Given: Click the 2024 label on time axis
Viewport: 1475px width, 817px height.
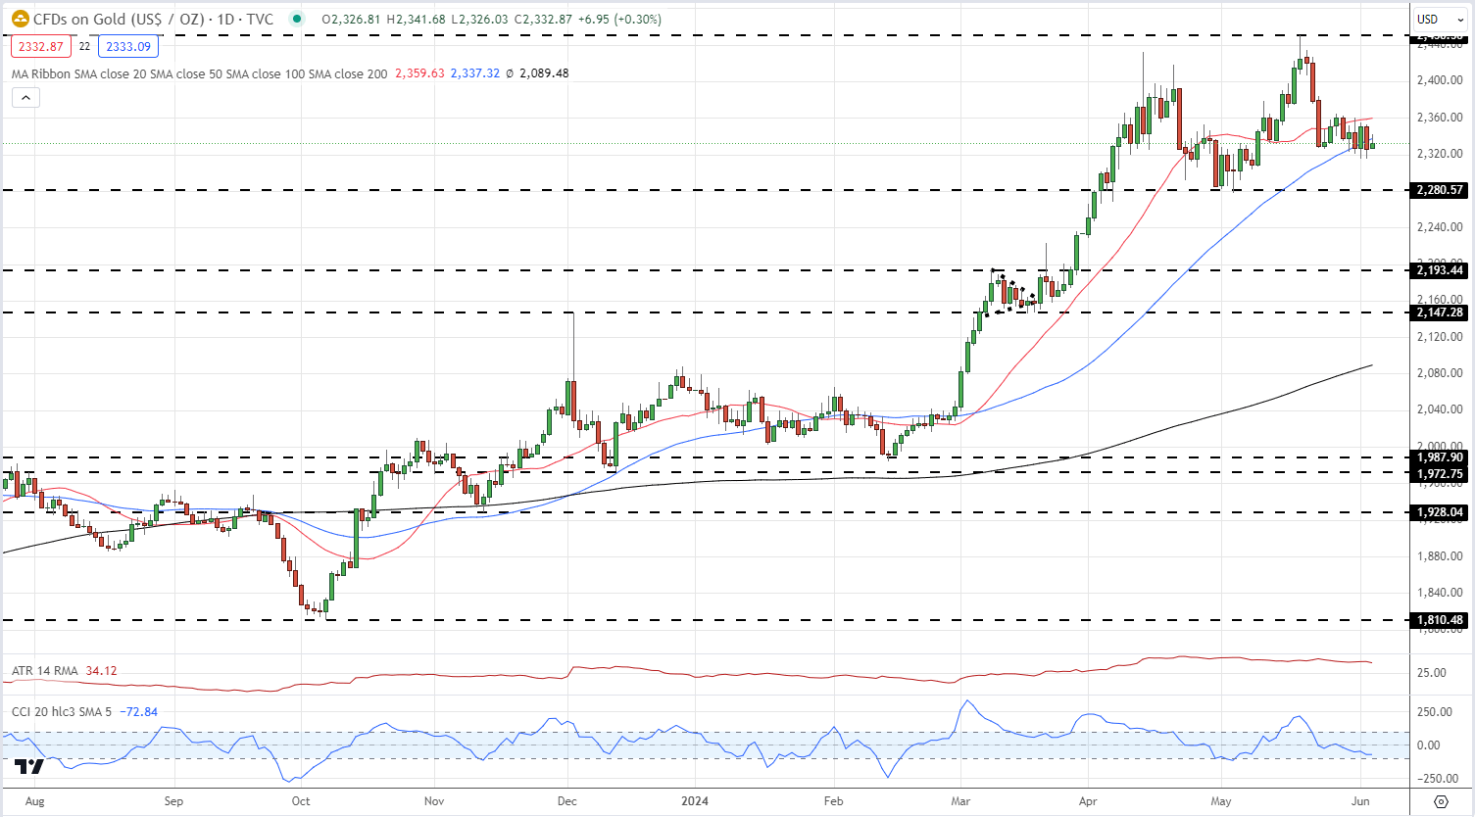Looking at the screenshot, I should pyautogui.click(x=695, y=801).
